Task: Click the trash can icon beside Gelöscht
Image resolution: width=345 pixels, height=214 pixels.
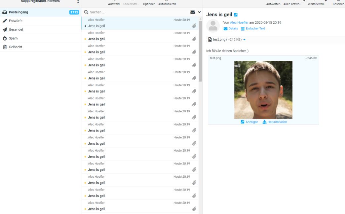Action: tap(5, 47)
